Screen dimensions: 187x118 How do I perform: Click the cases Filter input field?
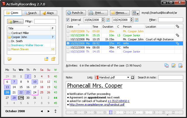pyautogui.click(x=45, y=22)
